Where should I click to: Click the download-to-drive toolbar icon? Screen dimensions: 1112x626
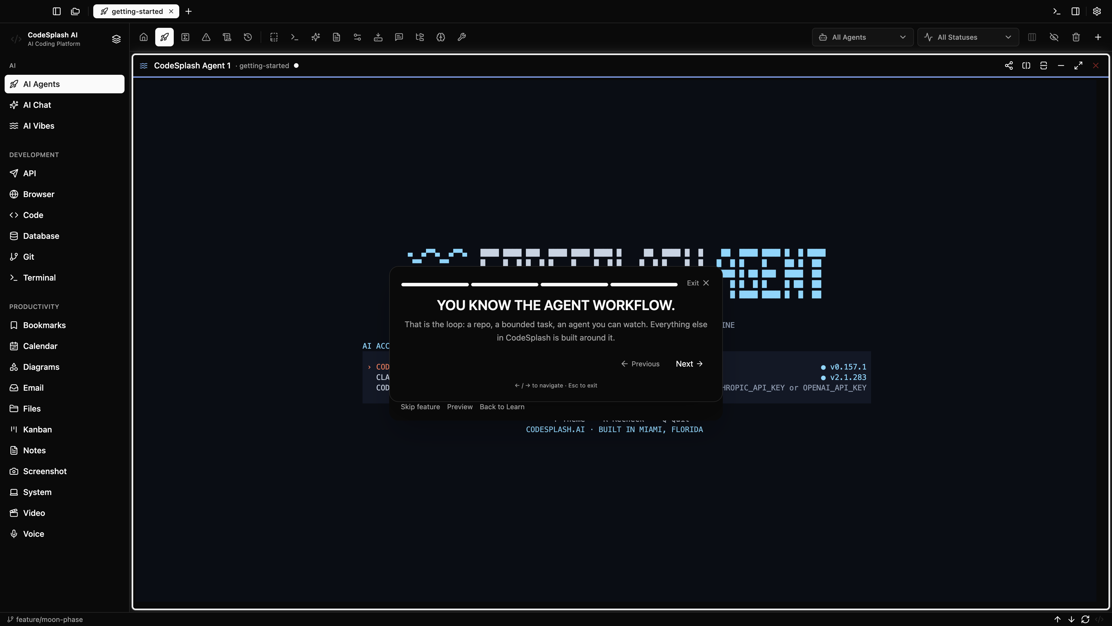[378, 37]
